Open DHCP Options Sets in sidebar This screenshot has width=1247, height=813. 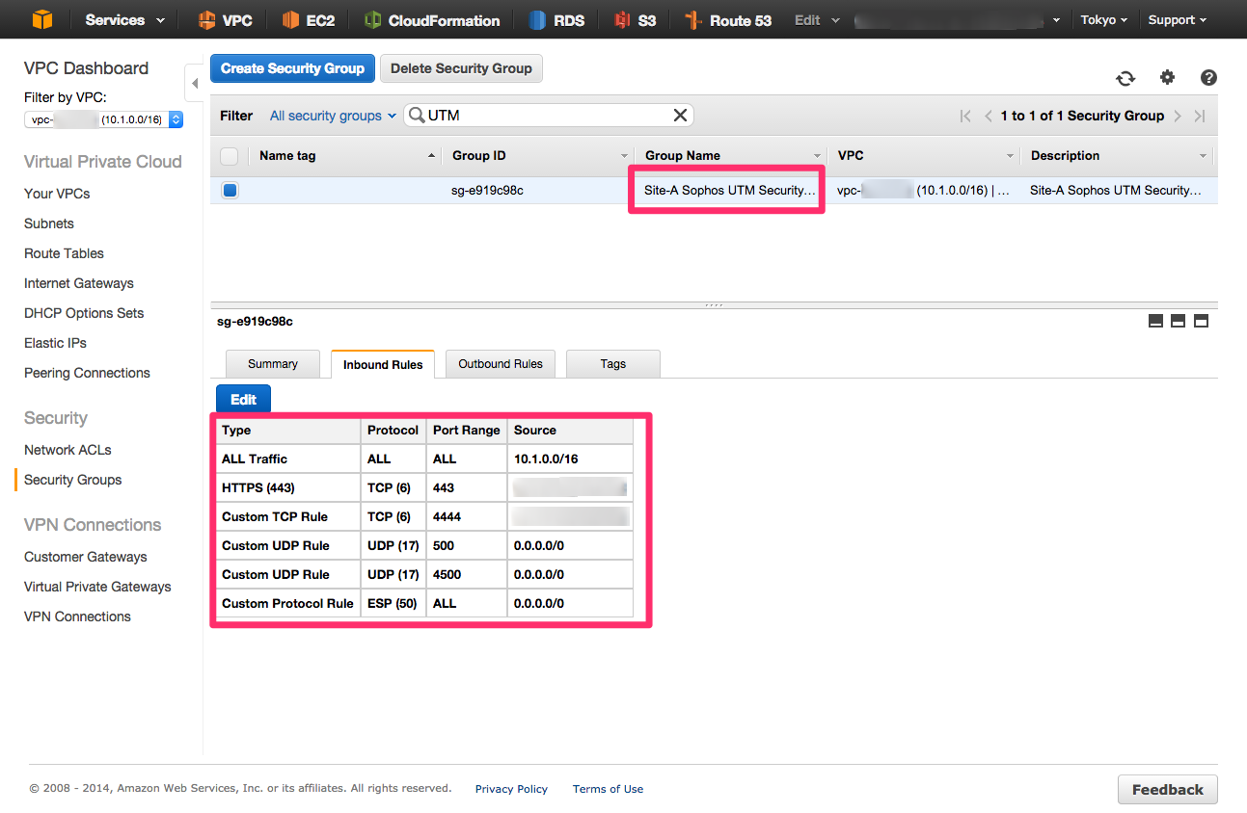[x=84, y=313]
